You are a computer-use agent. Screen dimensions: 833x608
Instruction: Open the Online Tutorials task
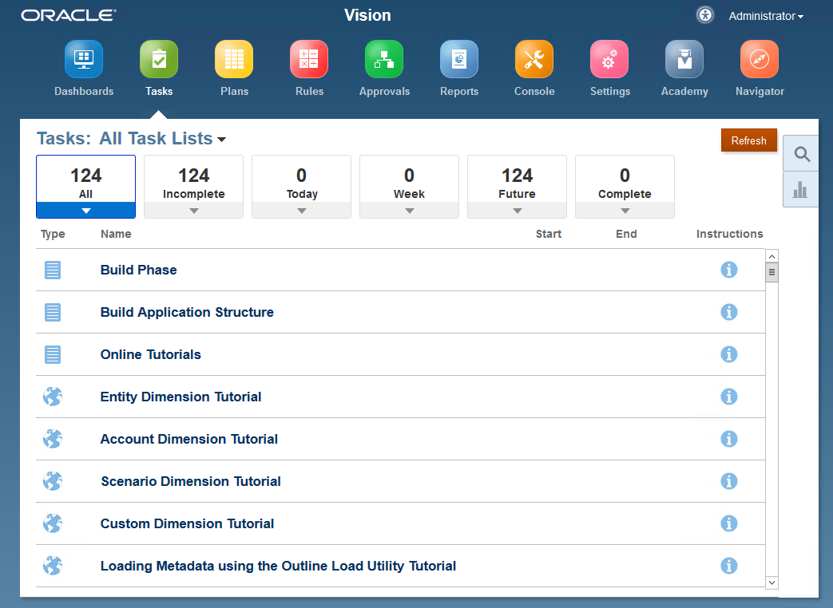(x=151, y=354)
